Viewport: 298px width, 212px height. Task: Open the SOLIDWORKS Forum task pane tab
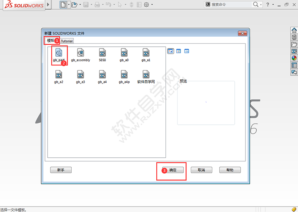[294, 72]
